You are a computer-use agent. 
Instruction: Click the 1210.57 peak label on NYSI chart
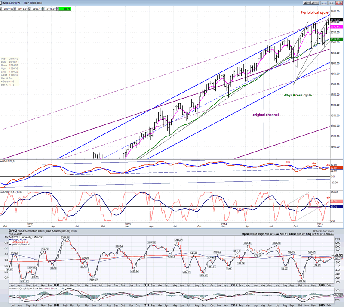click(x=178, y=239)
